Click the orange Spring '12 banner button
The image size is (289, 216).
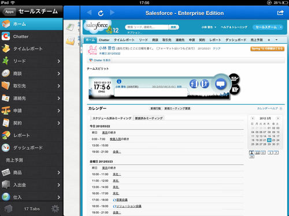[268, 48]
